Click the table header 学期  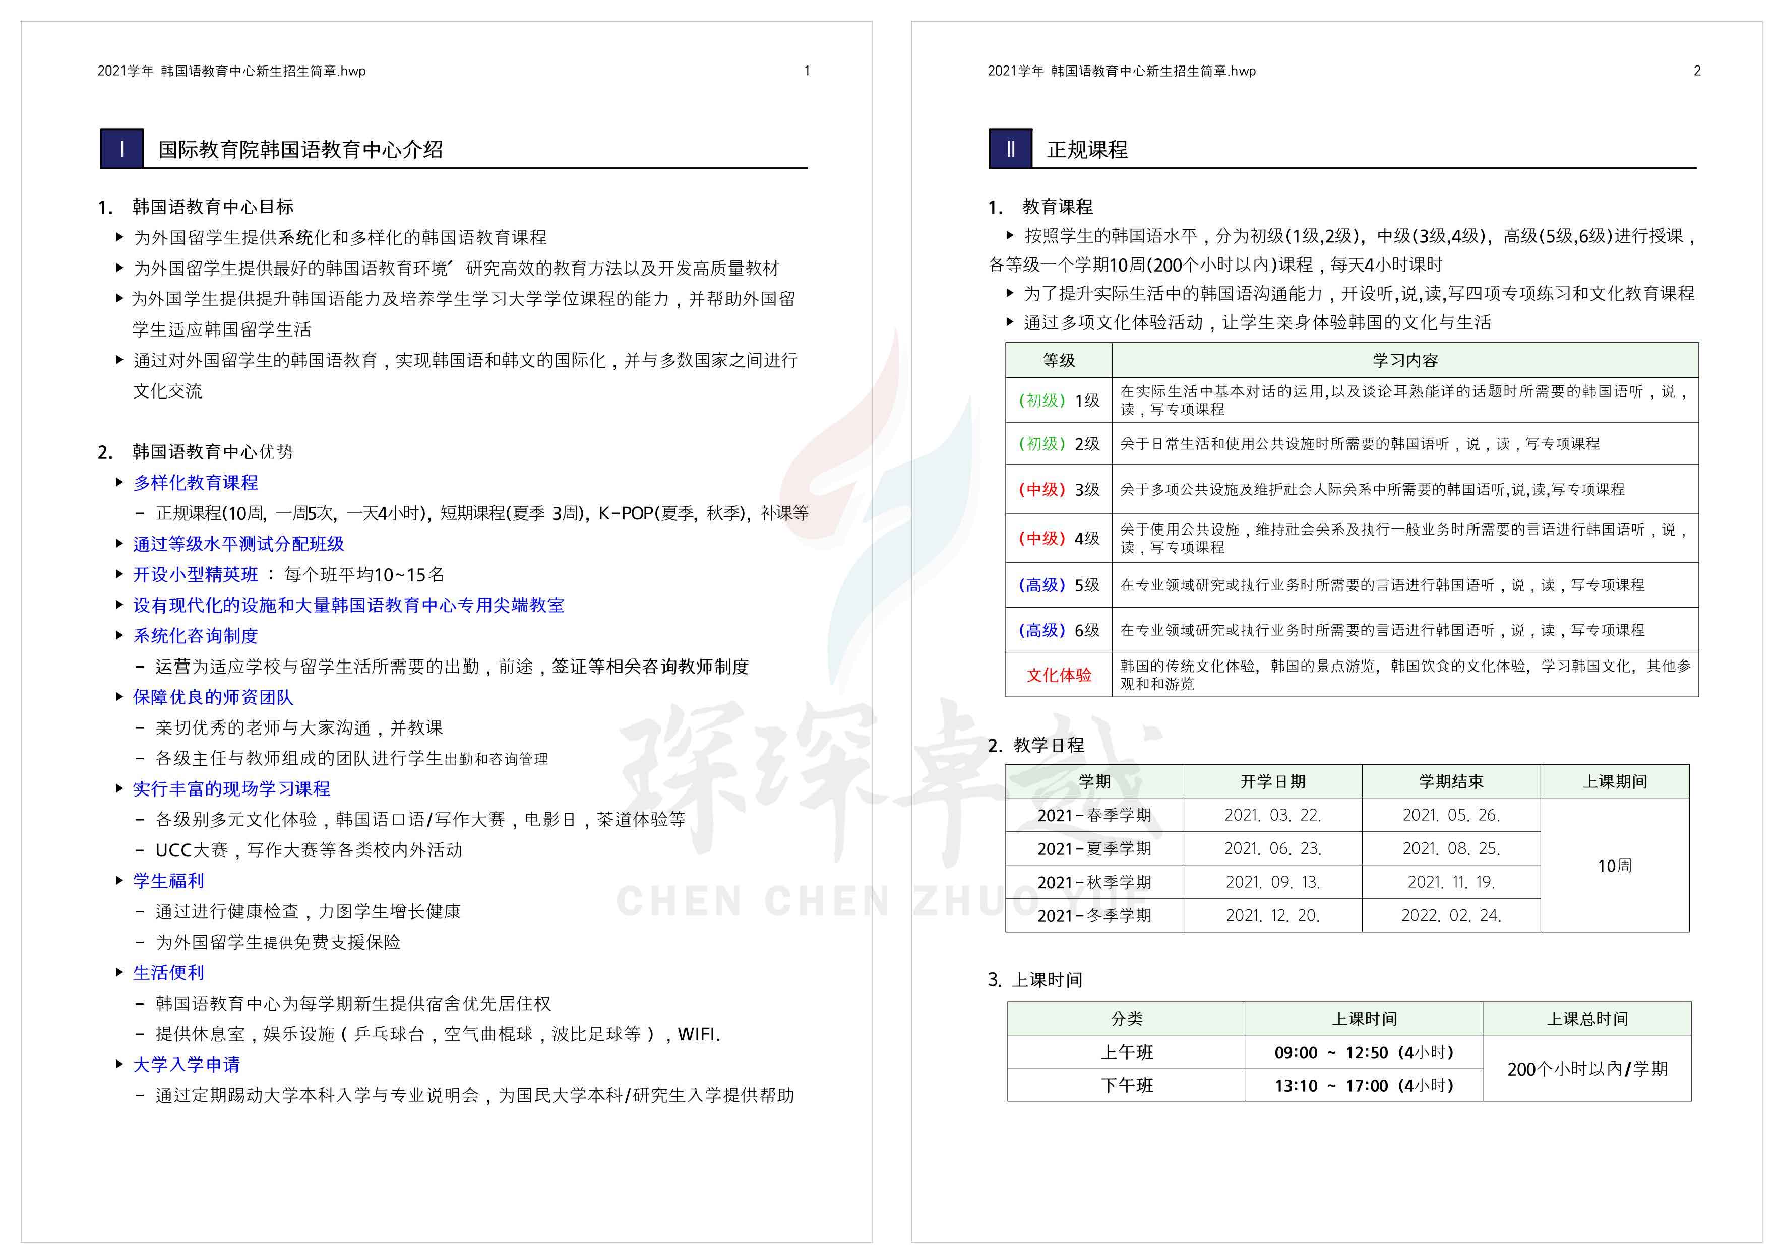click(x=1094, y=781)
